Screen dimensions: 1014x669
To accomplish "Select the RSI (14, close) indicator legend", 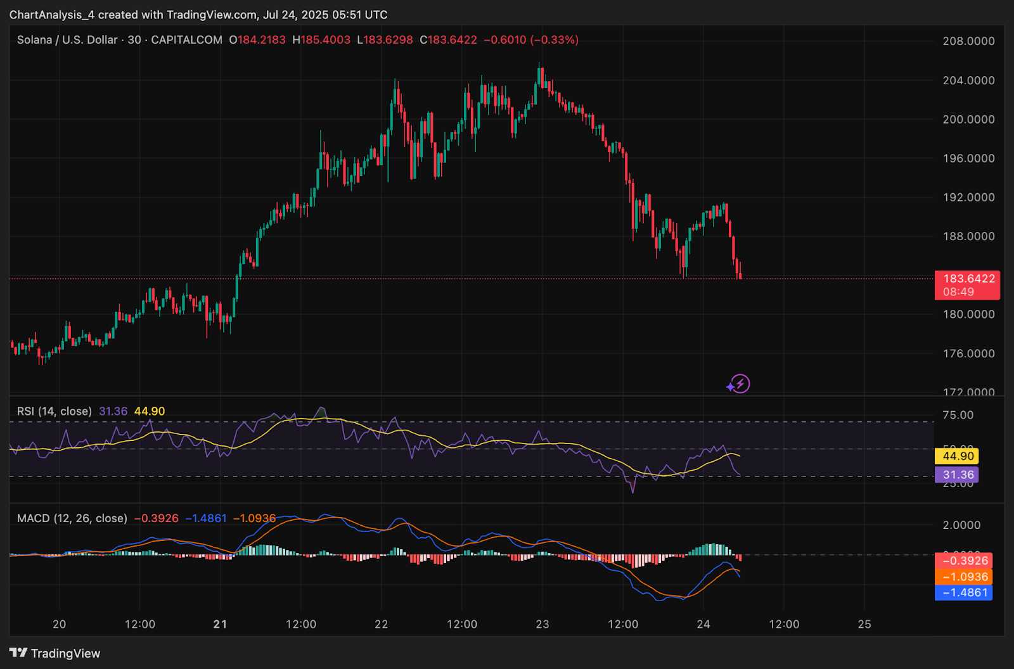I will (55, 411).
